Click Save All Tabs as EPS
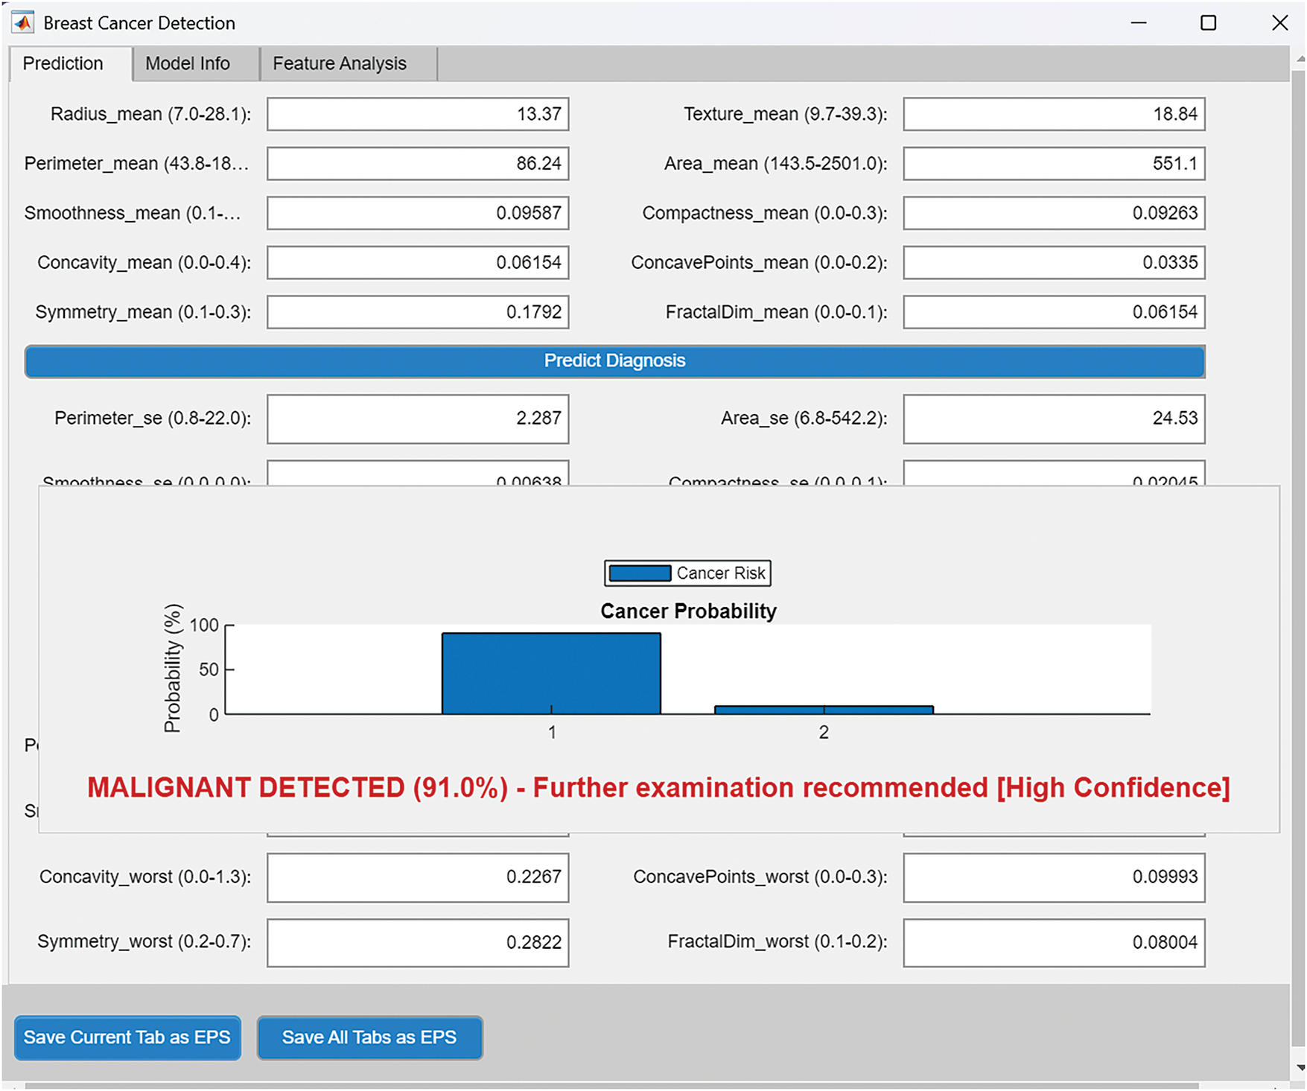This screenshot has height=1091, width=1307. tap(369, 1037)
